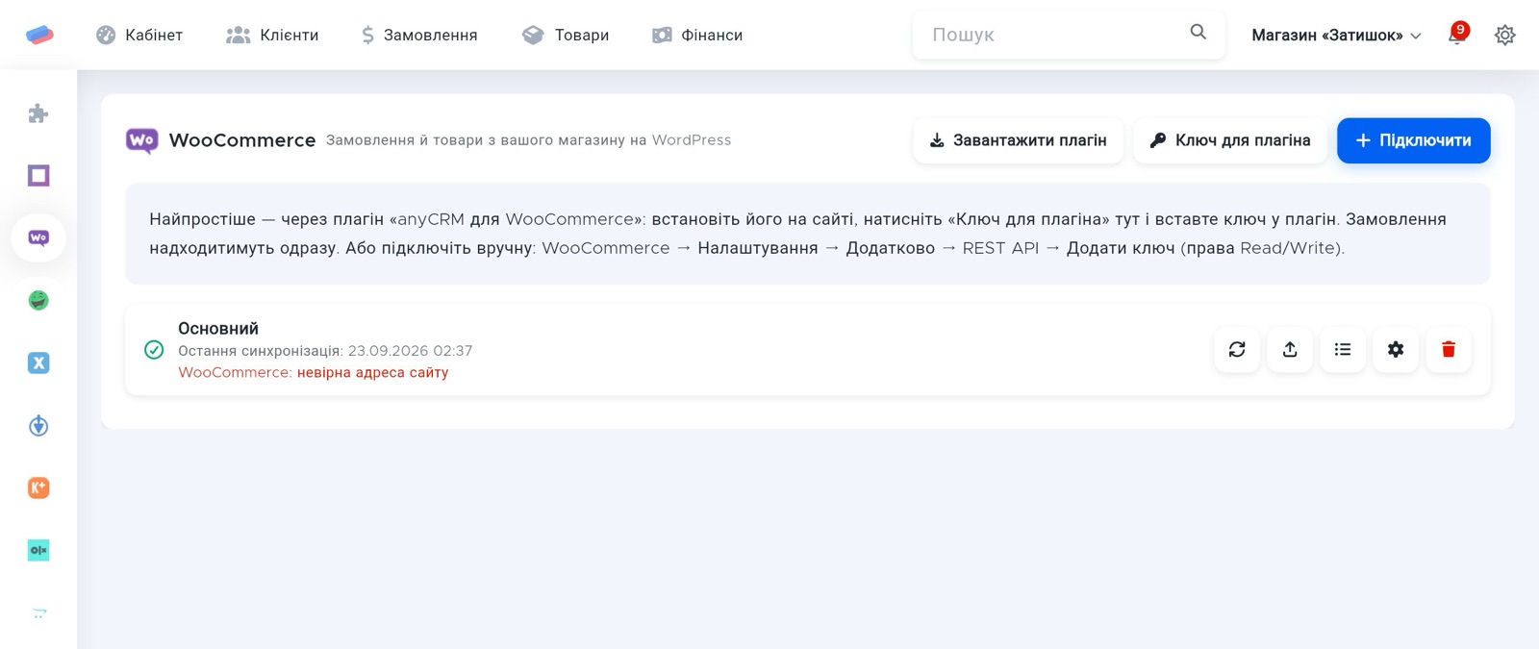Click the error text невірна адреса сайту
This screenshot has height=649, width=1539.
pos(372,372)
